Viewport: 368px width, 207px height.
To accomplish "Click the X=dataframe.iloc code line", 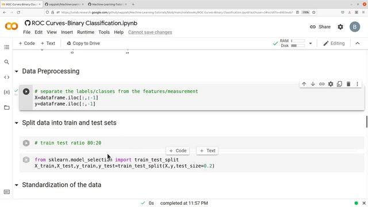I will tap(67, 98).
